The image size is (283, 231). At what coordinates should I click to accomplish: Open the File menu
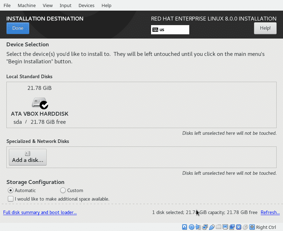[7, 5]
